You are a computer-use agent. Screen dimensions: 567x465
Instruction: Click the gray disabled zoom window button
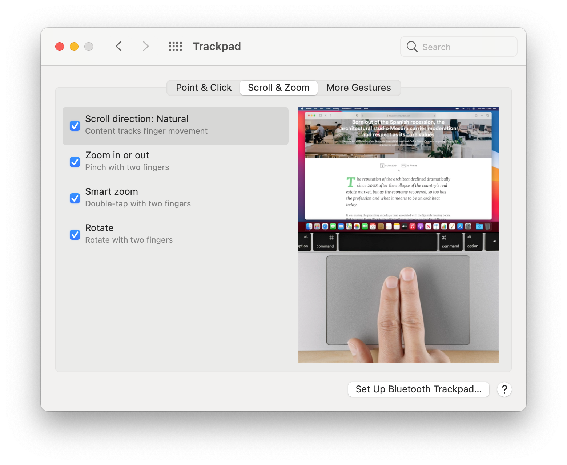point(89,46)
